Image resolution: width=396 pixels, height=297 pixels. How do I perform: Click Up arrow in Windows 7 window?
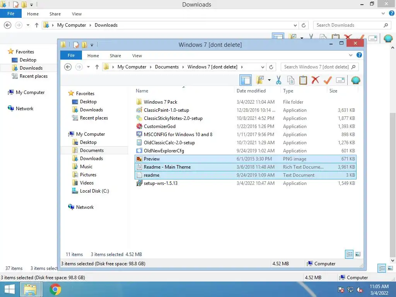pos(97,67)
